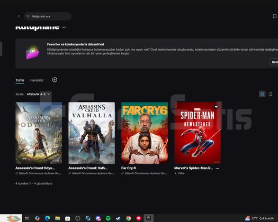Screen dimensions: 278x222
Task: Click the Assassin's Creed Odys... title
Action: [35, 168]
